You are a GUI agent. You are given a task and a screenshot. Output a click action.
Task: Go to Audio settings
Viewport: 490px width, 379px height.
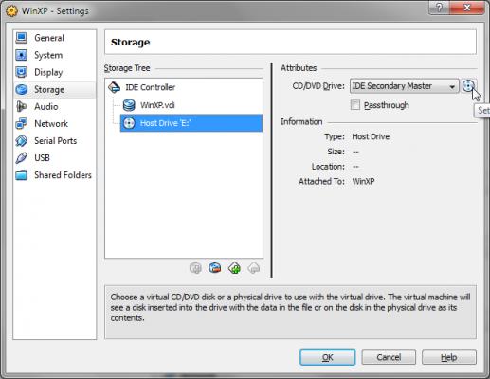pos(54,107)
